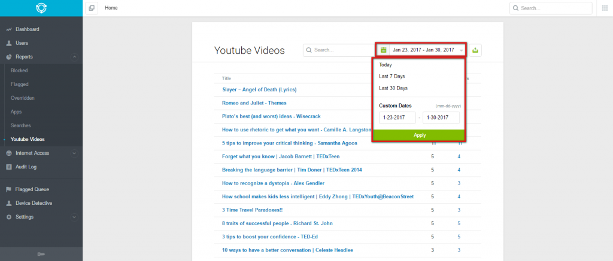Click the Title column header
613x261 pixels.
pyautogui.click(x=226, y=78)
